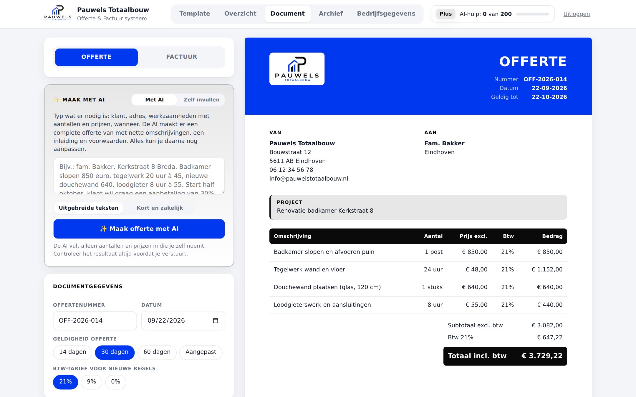Click row Loodgieterswerk en aansluitingen
The image size is (636, 397).
[x=418, y=305]
